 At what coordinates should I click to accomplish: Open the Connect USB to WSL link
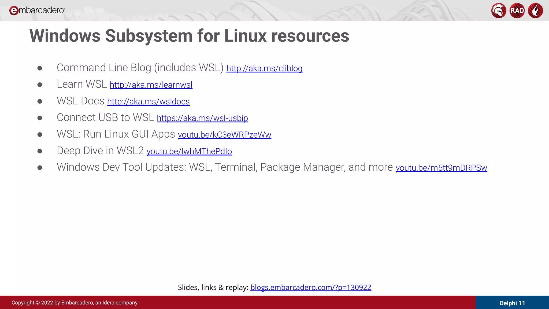(x=202, y=118)
